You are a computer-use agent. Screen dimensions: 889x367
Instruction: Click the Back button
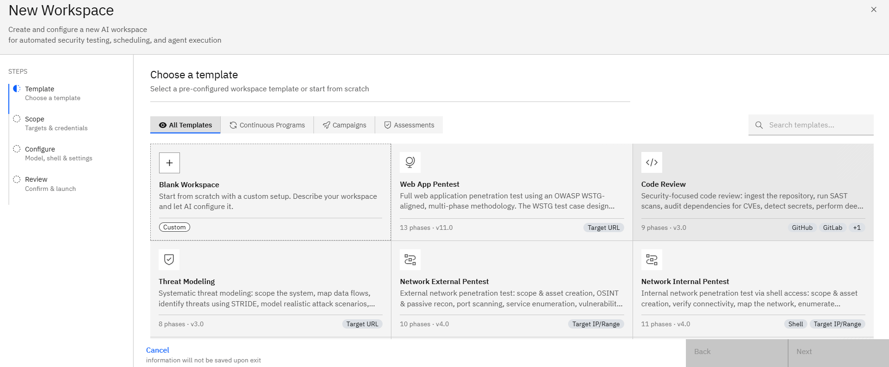click(737, 353)
